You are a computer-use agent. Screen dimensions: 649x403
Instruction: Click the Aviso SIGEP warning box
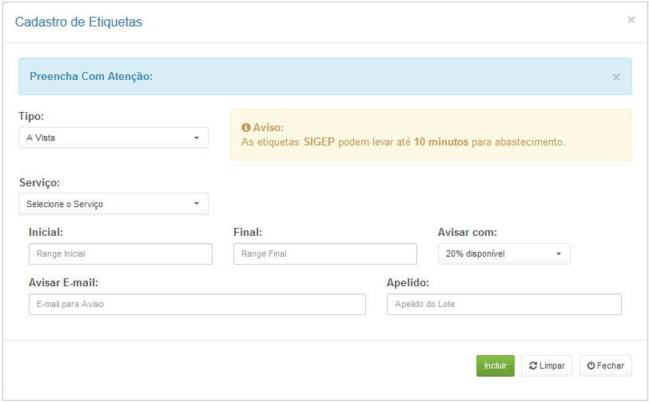(431, 134)
